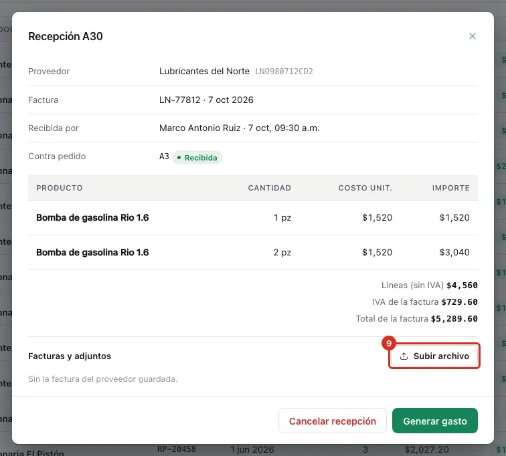
Task: Click the $3,040 importe value
Action: pos(454,252)
